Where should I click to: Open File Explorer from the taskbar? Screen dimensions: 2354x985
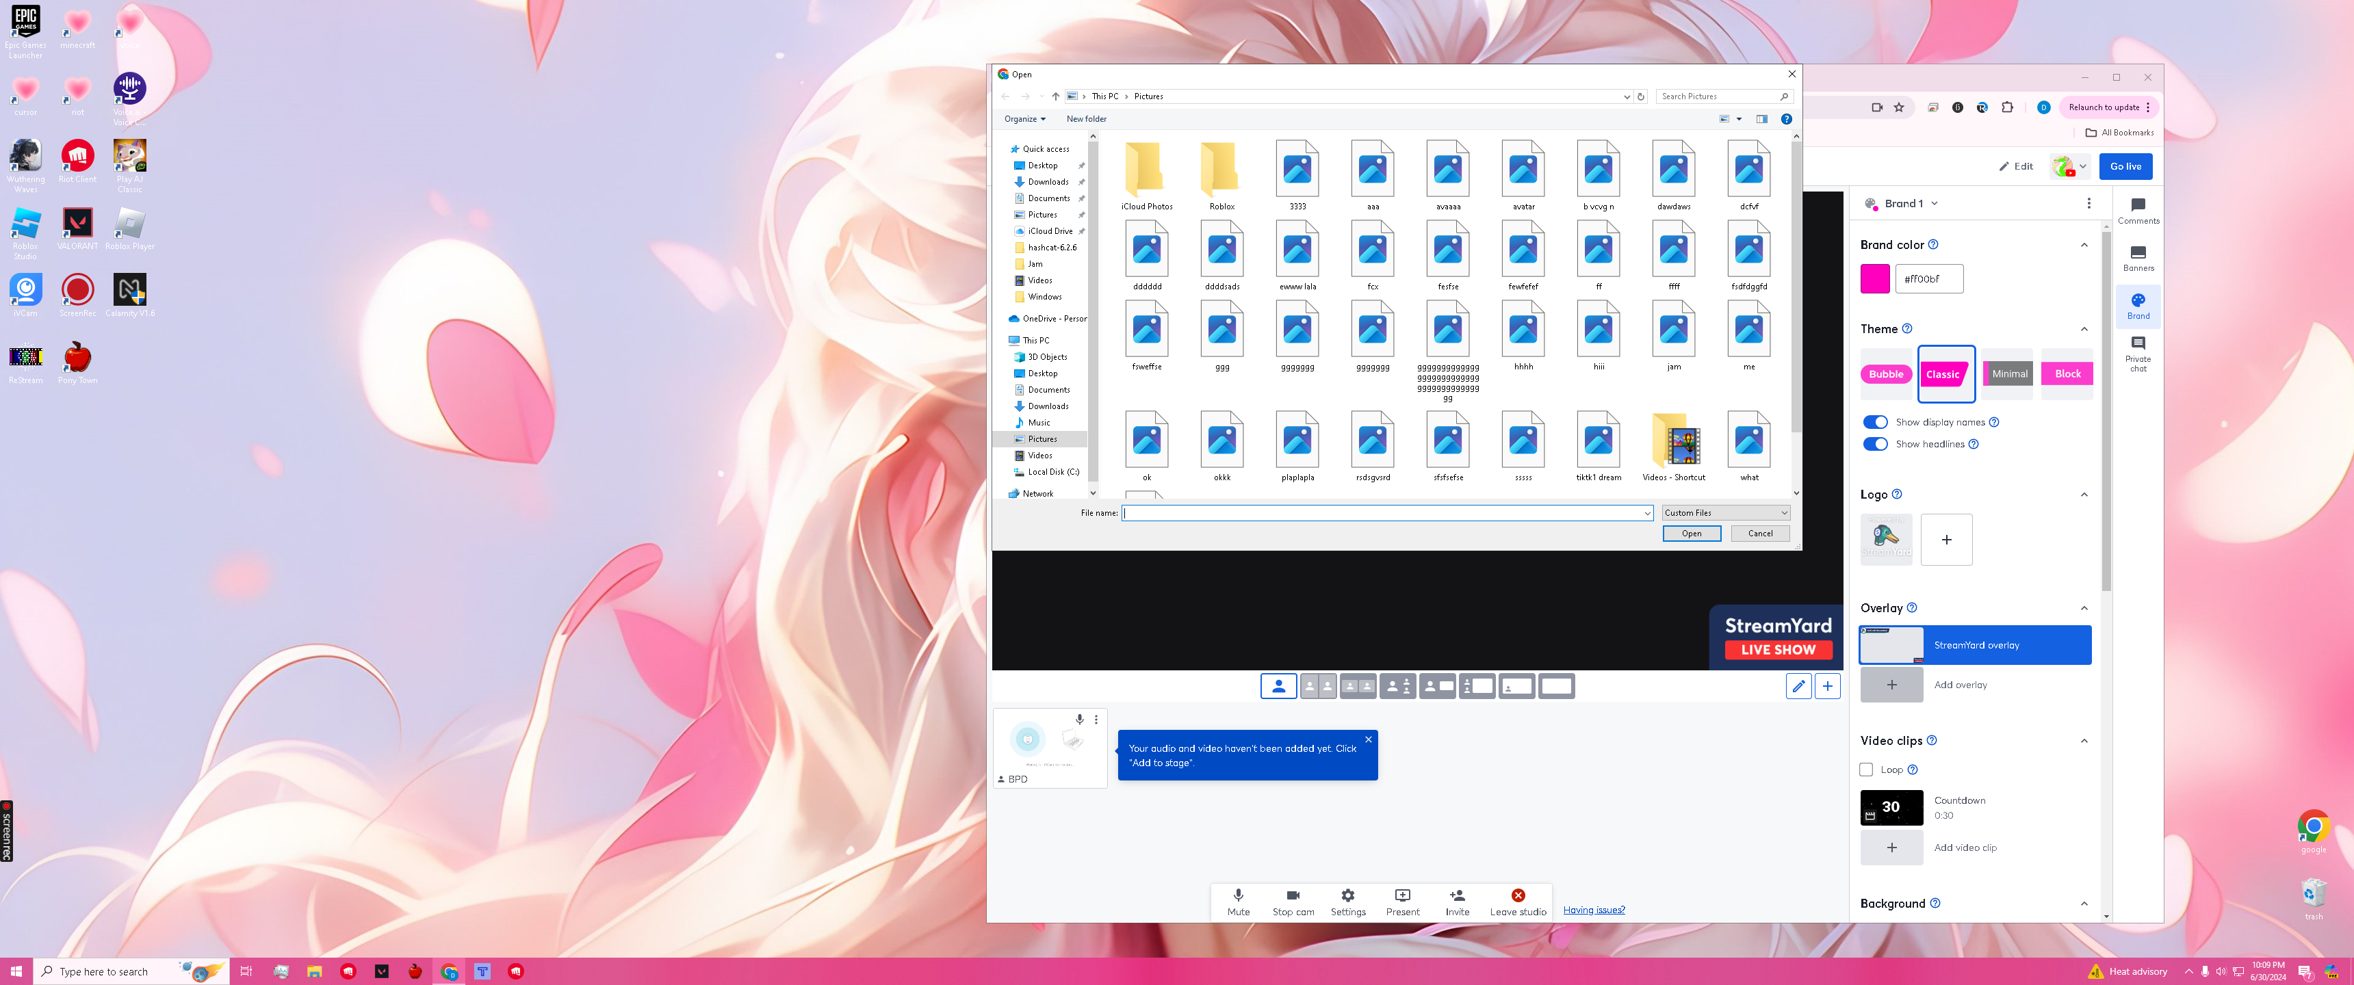point(314,971)
